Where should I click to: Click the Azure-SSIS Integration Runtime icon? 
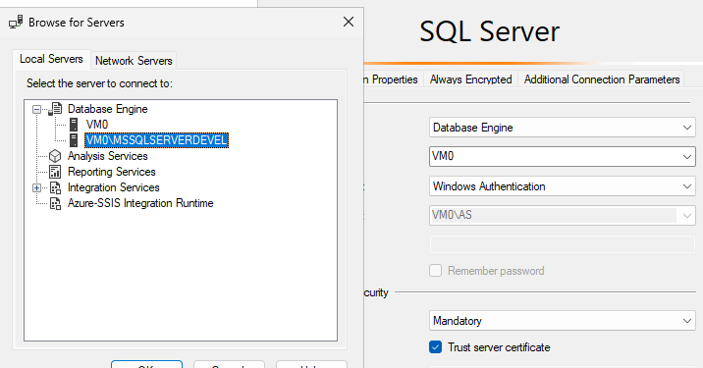tap(55, 203)
